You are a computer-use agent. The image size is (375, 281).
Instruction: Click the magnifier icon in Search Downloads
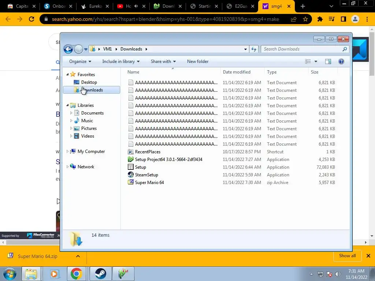[x=345, y=49]
